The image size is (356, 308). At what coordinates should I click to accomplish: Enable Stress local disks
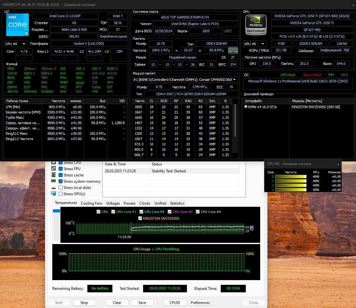pos(61,188)
